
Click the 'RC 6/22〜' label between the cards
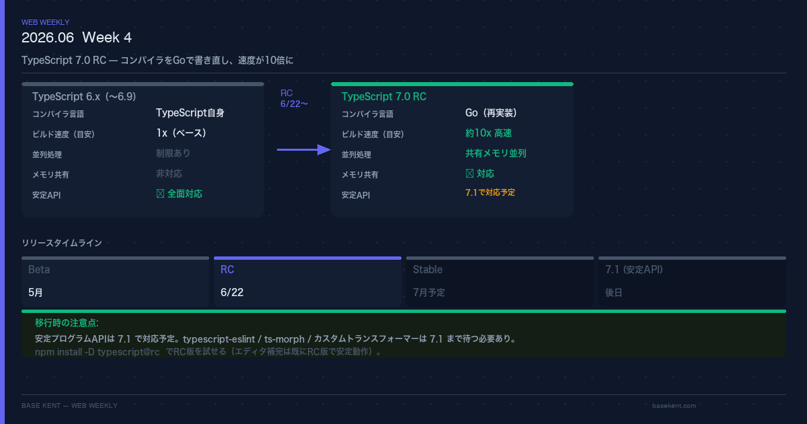(x=294, y=98)
